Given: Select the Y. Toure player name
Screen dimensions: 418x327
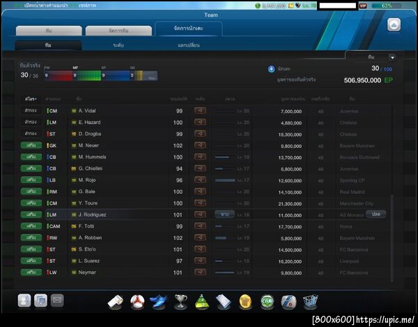Looking at the screenshot, I should click(x=88, y=203).
